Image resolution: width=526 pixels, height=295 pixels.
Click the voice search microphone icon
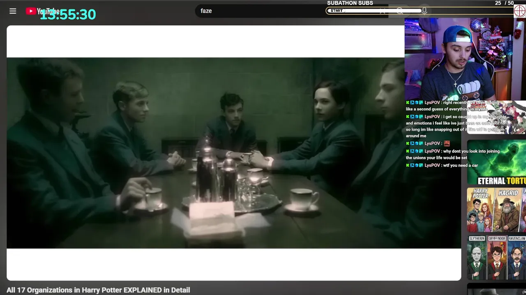[x=424, y=11]
